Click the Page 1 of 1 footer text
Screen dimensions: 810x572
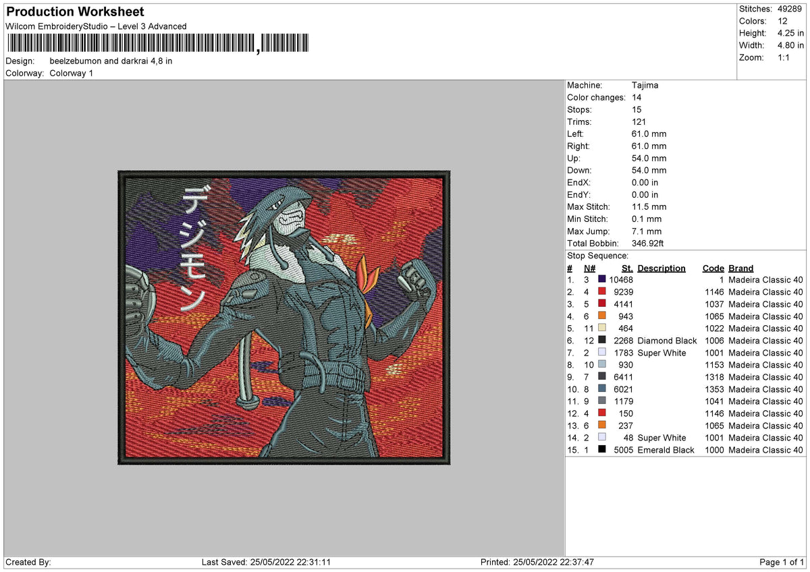[782, 562]
